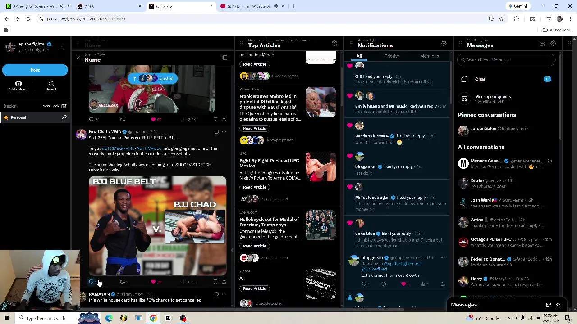Close the Home column with X

(78, 58)
